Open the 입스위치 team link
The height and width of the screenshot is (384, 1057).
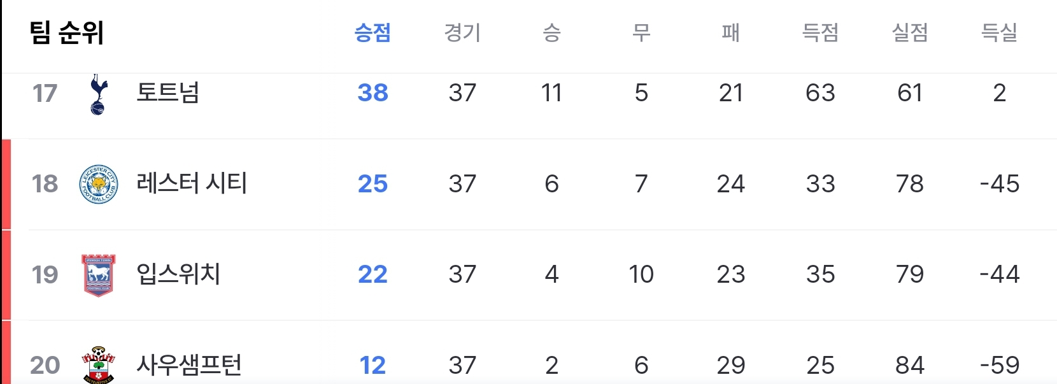click(178, 274)
